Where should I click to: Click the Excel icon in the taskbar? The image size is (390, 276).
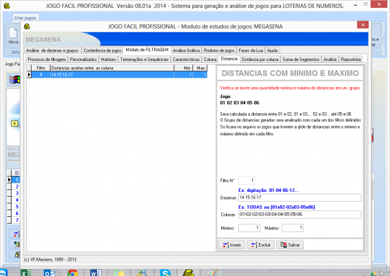coord(27,272)
